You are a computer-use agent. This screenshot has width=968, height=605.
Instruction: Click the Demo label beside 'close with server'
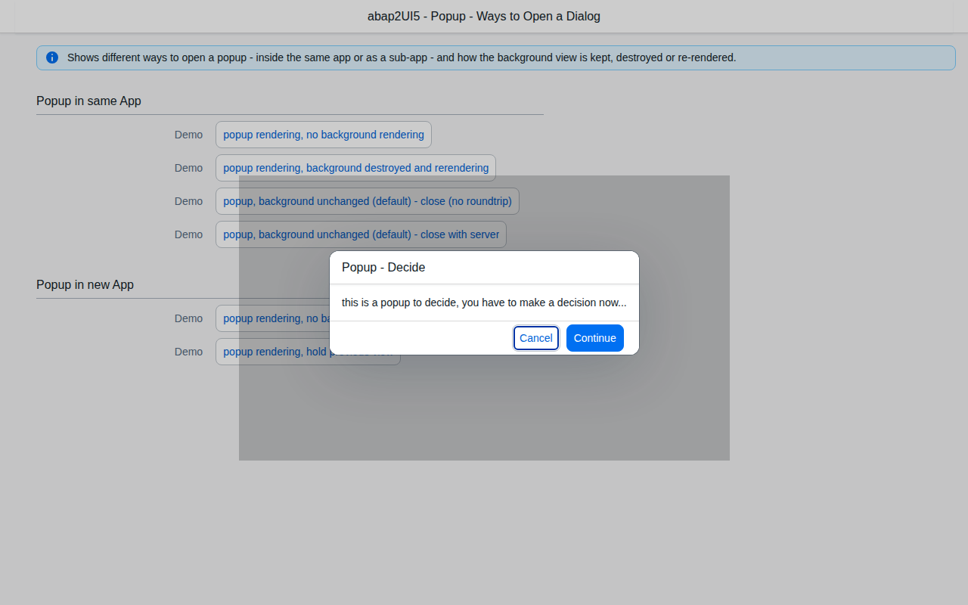click(x=188, y=234)
